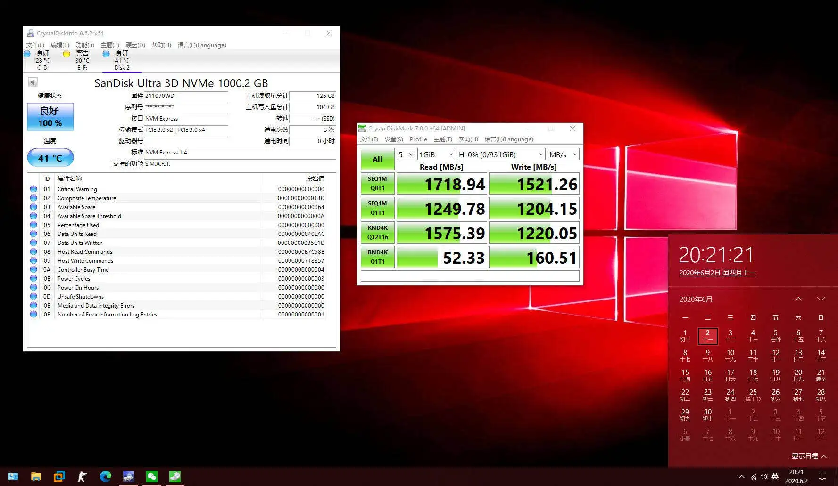838x486 pixels.
Task: Open the 2020年6月 month header in calendar
Action: pyautogui.click(x=696, y=300)
